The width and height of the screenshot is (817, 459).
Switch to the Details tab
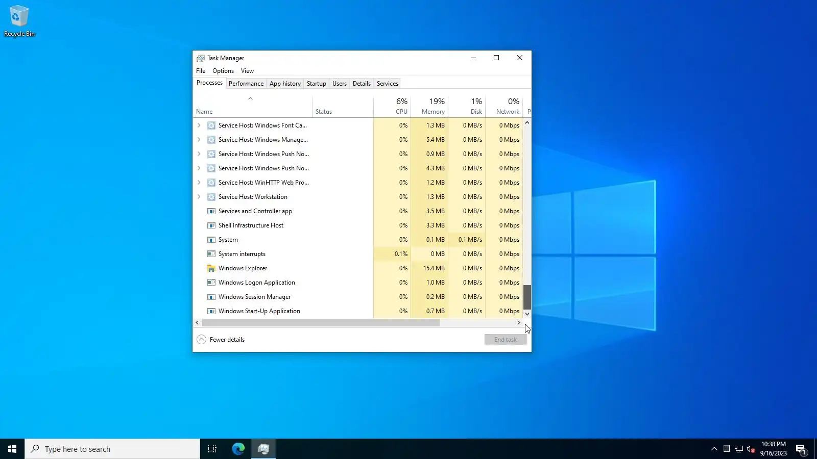coord(362,84)
